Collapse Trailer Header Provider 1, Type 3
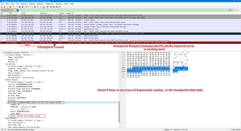The height and width of the screenshot is (131, 241). 6,120
